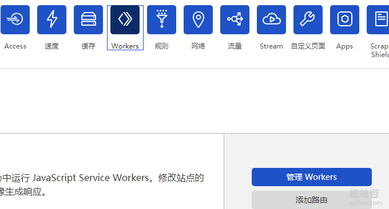The width and height of the screenshot is (389, 209).
Task: Open the 规则 funnel filter icon
Action: pos(161,19)
